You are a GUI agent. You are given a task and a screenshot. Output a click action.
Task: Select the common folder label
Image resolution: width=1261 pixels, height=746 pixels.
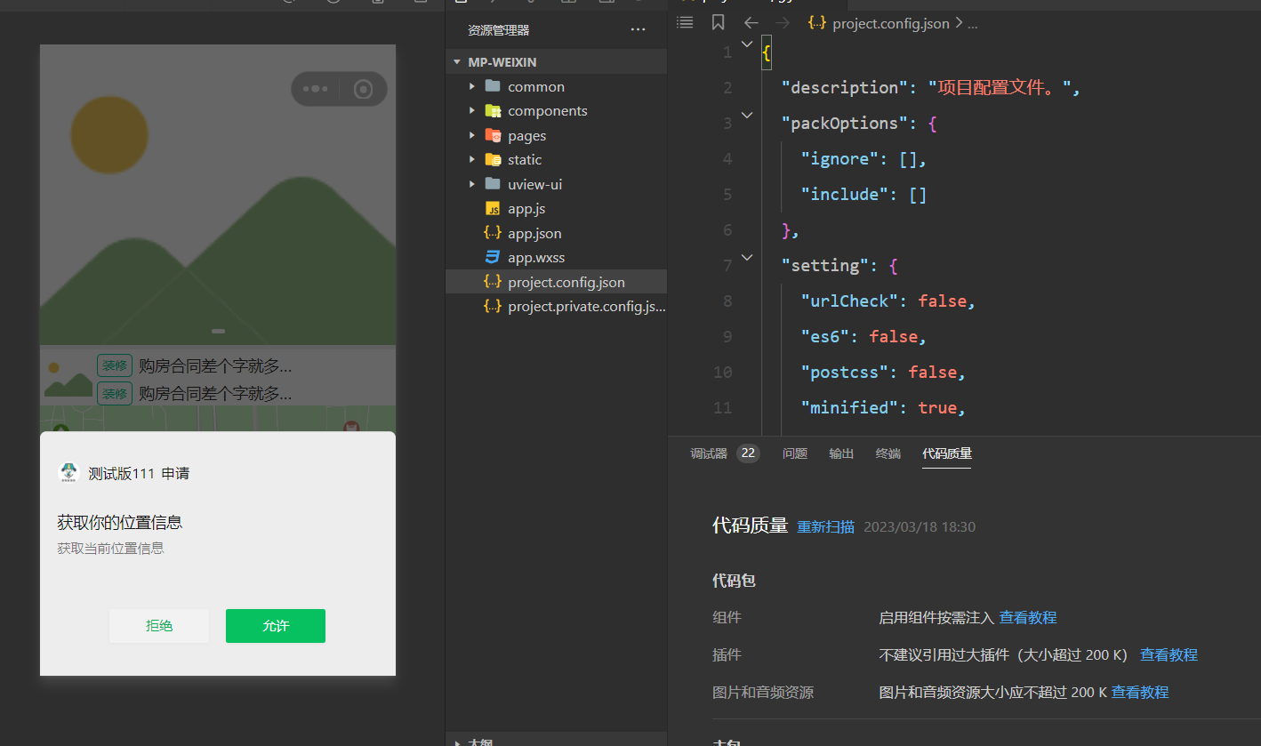536,86
